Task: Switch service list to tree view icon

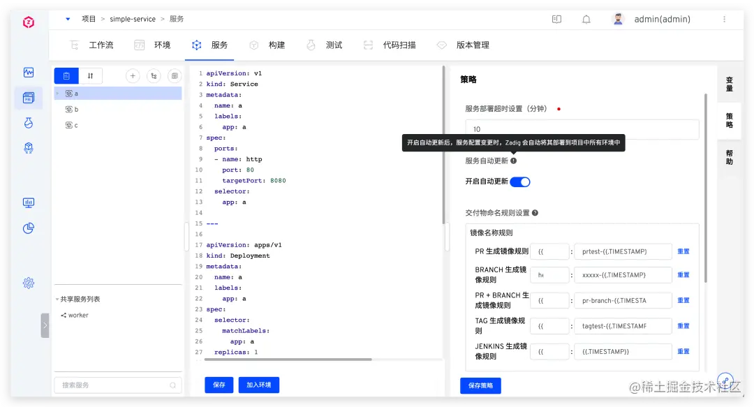Action: point(154,75)
